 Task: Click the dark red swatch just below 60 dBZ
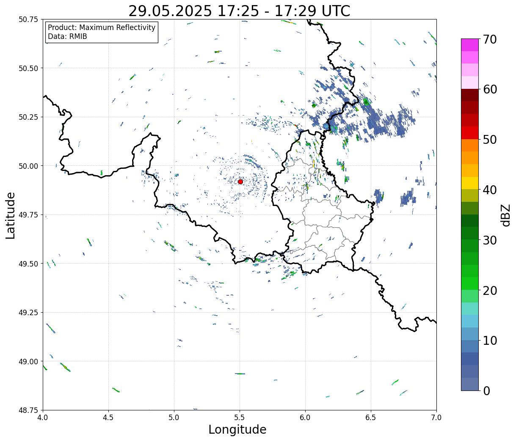(470, 95)
